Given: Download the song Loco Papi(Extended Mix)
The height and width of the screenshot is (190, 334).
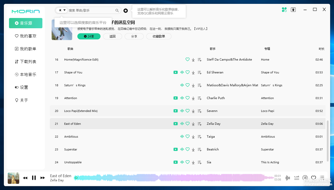Looking at the screenshot, I should [193, 111].
